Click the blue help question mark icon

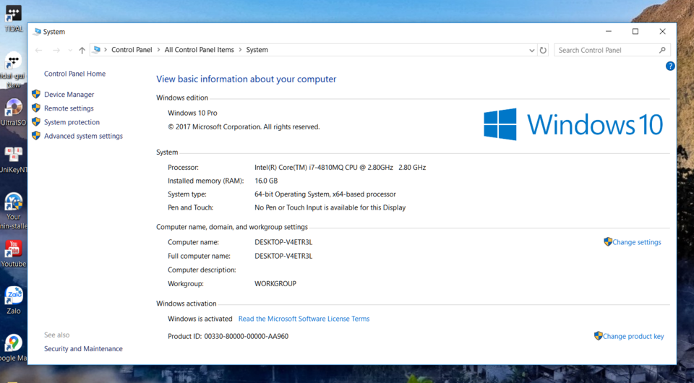coord(670,66)
